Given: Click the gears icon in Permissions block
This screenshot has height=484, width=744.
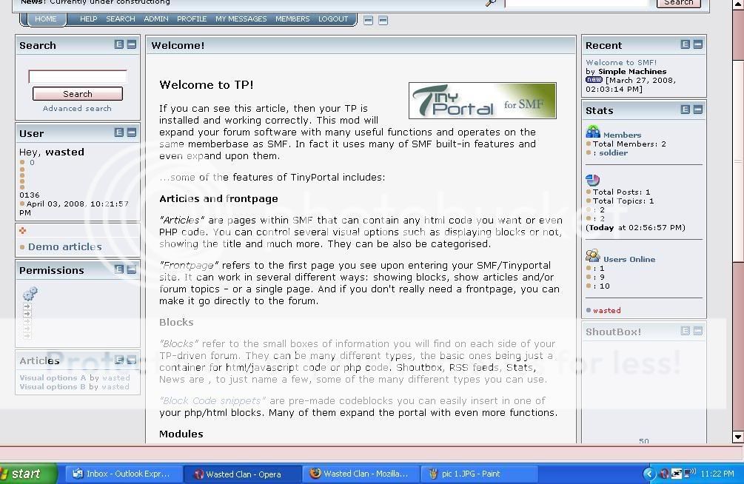Looking at the screenshot, I should (30, 294).
